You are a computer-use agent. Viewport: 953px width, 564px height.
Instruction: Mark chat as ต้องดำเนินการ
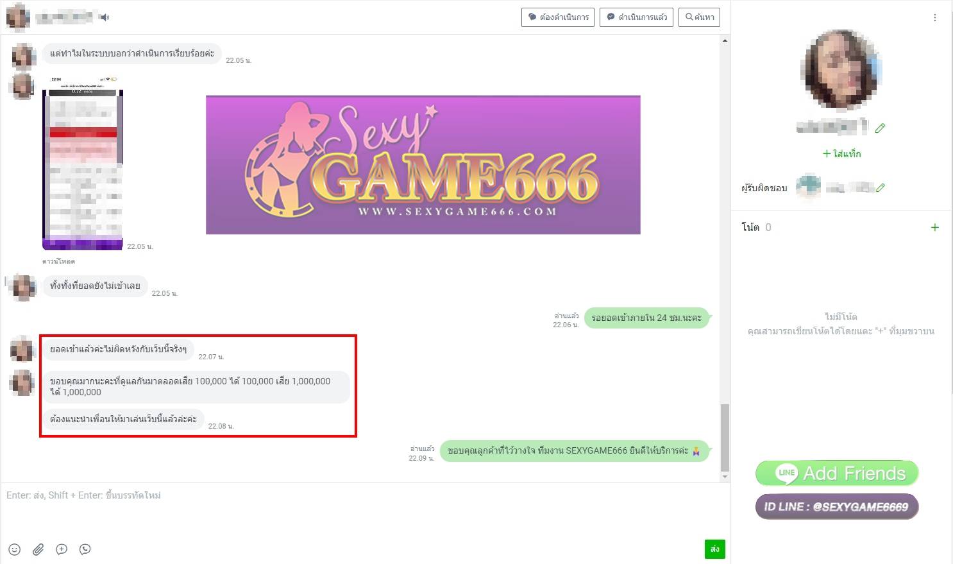click(558, 17)
